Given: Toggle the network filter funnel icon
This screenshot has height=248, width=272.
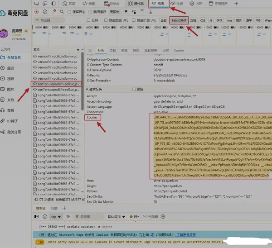Looking at the screenshot, I should [x=53, y=12].
